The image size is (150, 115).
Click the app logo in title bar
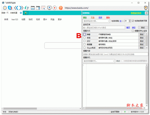click(3, 3)
